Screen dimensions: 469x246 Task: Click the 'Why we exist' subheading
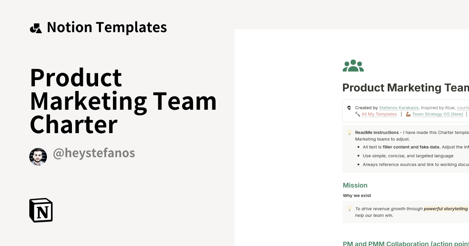point(357,196)
